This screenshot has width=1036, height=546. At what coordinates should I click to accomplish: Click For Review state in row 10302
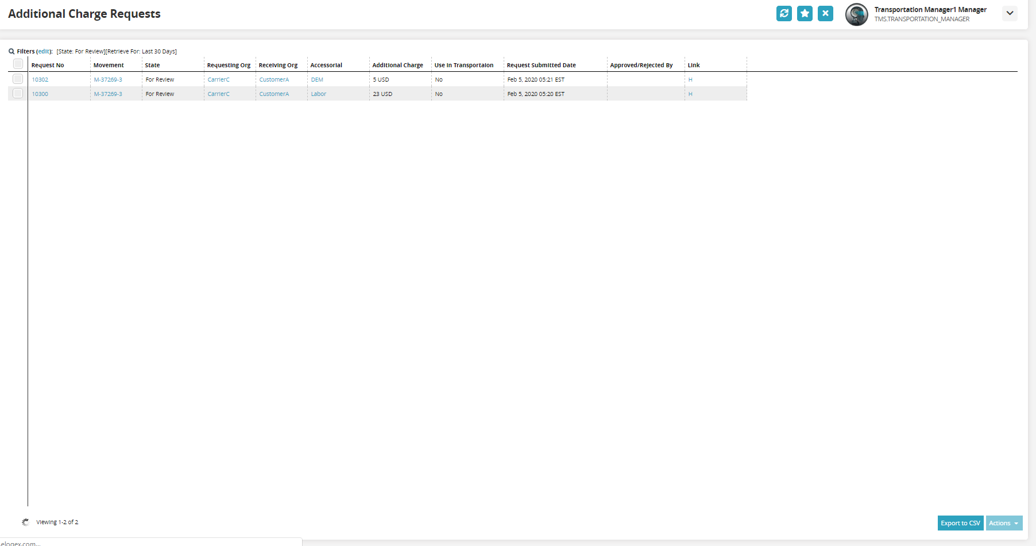click(160, 79)
